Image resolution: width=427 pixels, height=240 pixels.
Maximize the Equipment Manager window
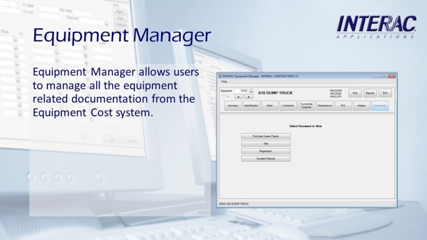pos(384,76)
